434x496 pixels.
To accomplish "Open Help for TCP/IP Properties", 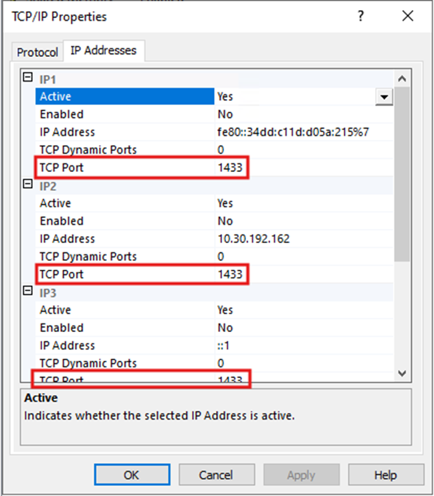I will tap(386, 475).
